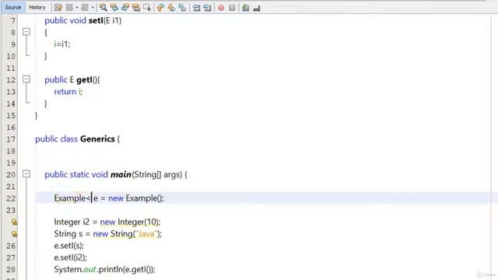Click the 'e.setI(i2);' statement
498x280 pixels.
pos(70,257)
